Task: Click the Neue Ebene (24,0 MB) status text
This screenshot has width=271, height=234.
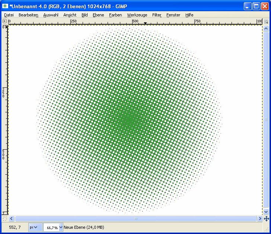Action: [84, 227]
